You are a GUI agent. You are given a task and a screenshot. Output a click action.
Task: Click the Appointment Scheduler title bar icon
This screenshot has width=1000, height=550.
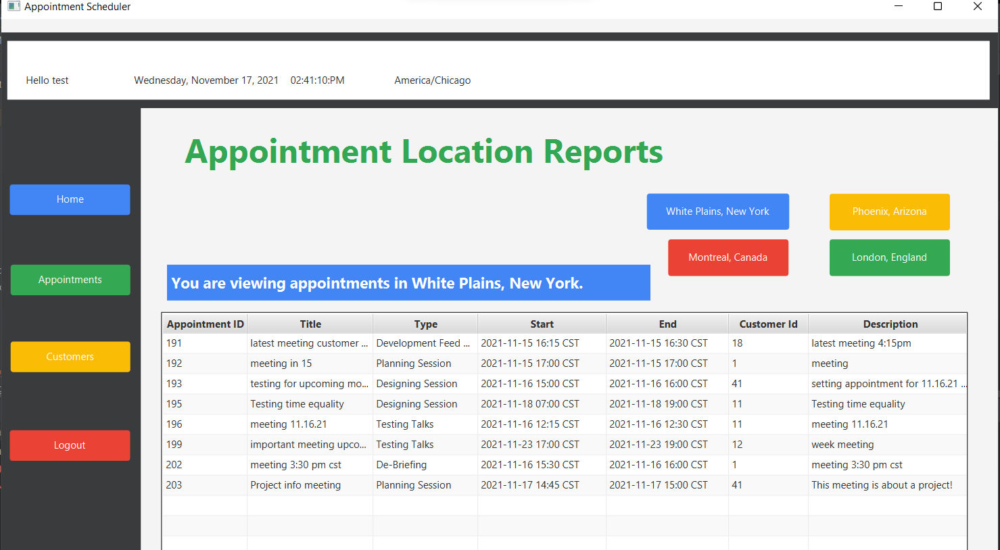(14, 6)
